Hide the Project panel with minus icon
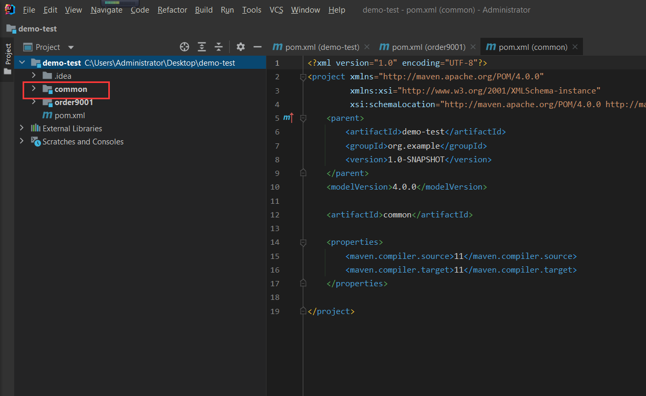 tap(258, 47)
